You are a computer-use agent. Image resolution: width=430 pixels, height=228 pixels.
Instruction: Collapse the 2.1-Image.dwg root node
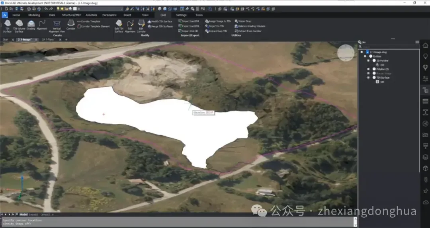tap(362, 52)
